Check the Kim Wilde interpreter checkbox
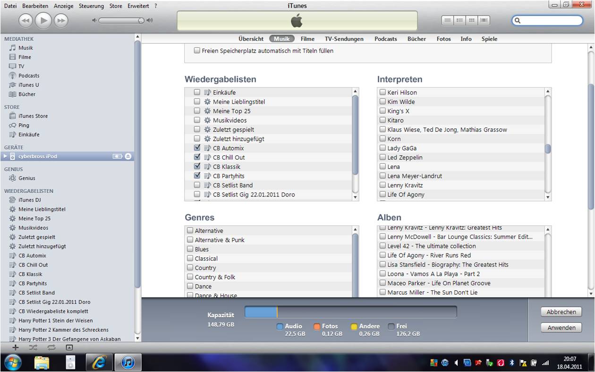Screen dimensions: 595x372 [x=382, y=102]
